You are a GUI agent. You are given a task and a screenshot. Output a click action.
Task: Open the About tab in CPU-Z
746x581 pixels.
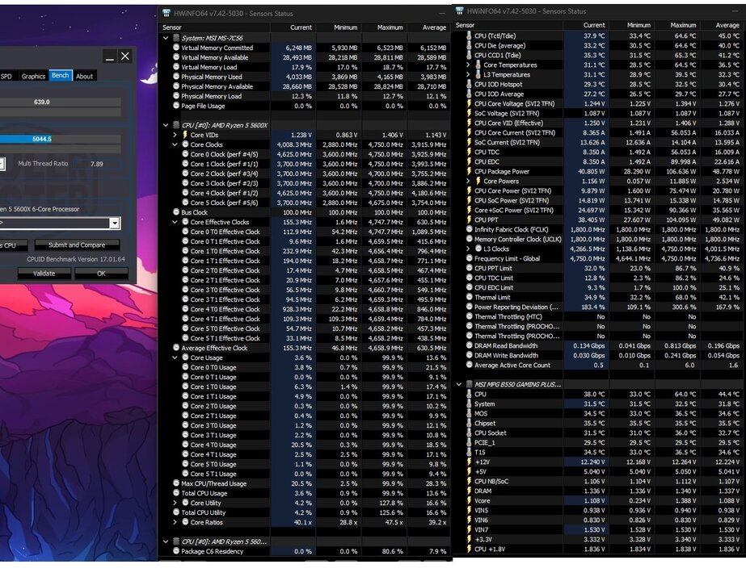click(84, 76)
